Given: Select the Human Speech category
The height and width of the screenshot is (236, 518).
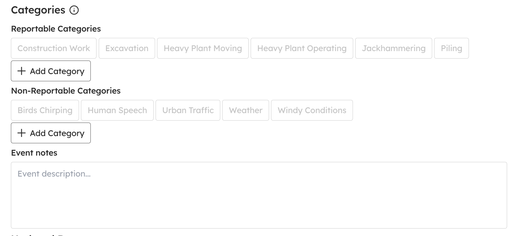Looking at the screenshot, I should click(x=117, y=110).
